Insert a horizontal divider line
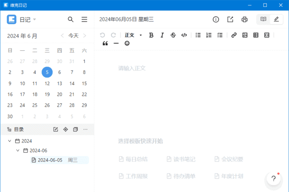This screenshot has width=289, height=192. (116, 44)
